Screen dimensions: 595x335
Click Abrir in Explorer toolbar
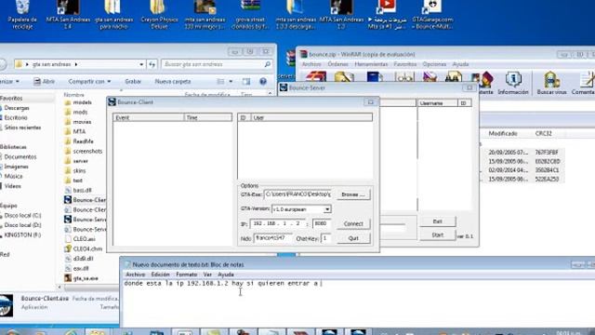point(45,81)
